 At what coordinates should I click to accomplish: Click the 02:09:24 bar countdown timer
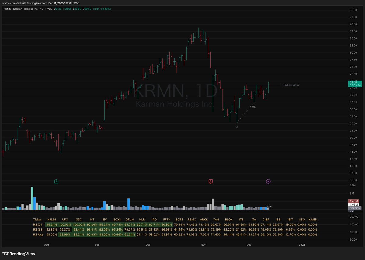(355, 86)
